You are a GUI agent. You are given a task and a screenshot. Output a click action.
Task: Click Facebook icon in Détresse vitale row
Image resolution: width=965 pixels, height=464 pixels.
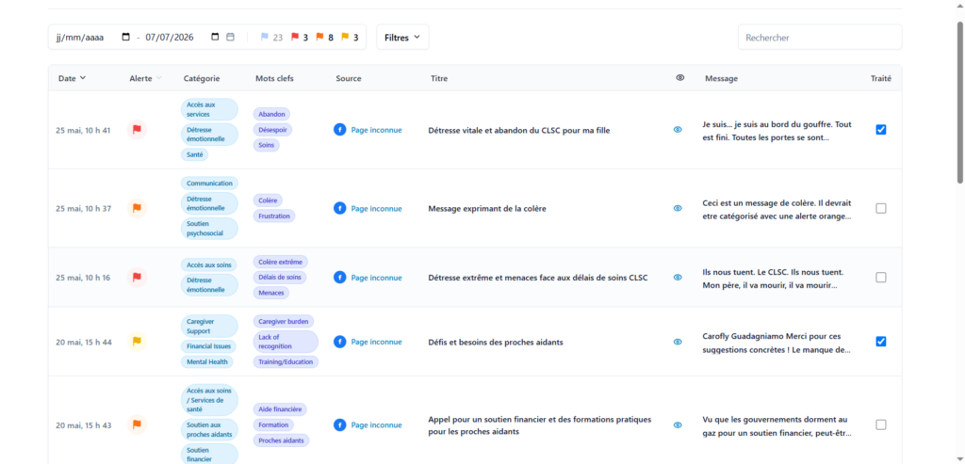[339, 130]
